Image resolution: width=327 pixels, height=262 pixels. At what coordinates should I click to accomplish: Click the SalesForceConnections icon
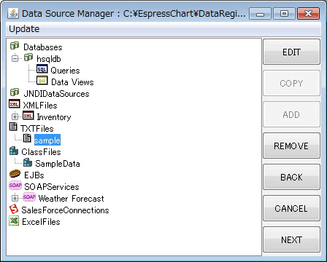(x=14, y=209)
